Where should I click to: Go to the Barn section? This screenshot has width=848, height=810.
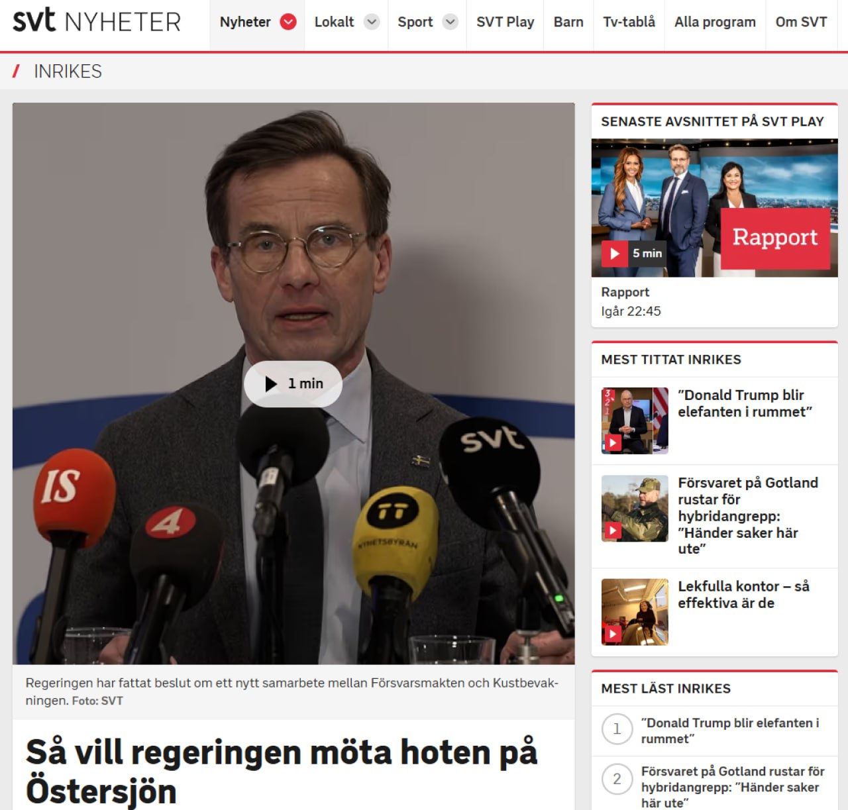[x=568, y=22]
